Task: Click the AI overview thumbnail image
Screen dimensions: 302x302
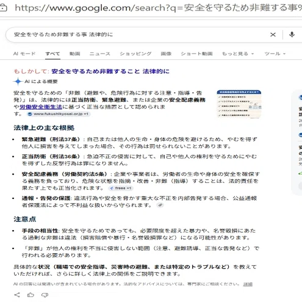Action: pos(239,104)
